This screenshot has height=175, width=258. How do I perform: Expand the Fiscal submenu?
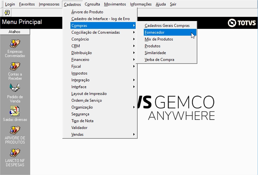pos(103,66)
